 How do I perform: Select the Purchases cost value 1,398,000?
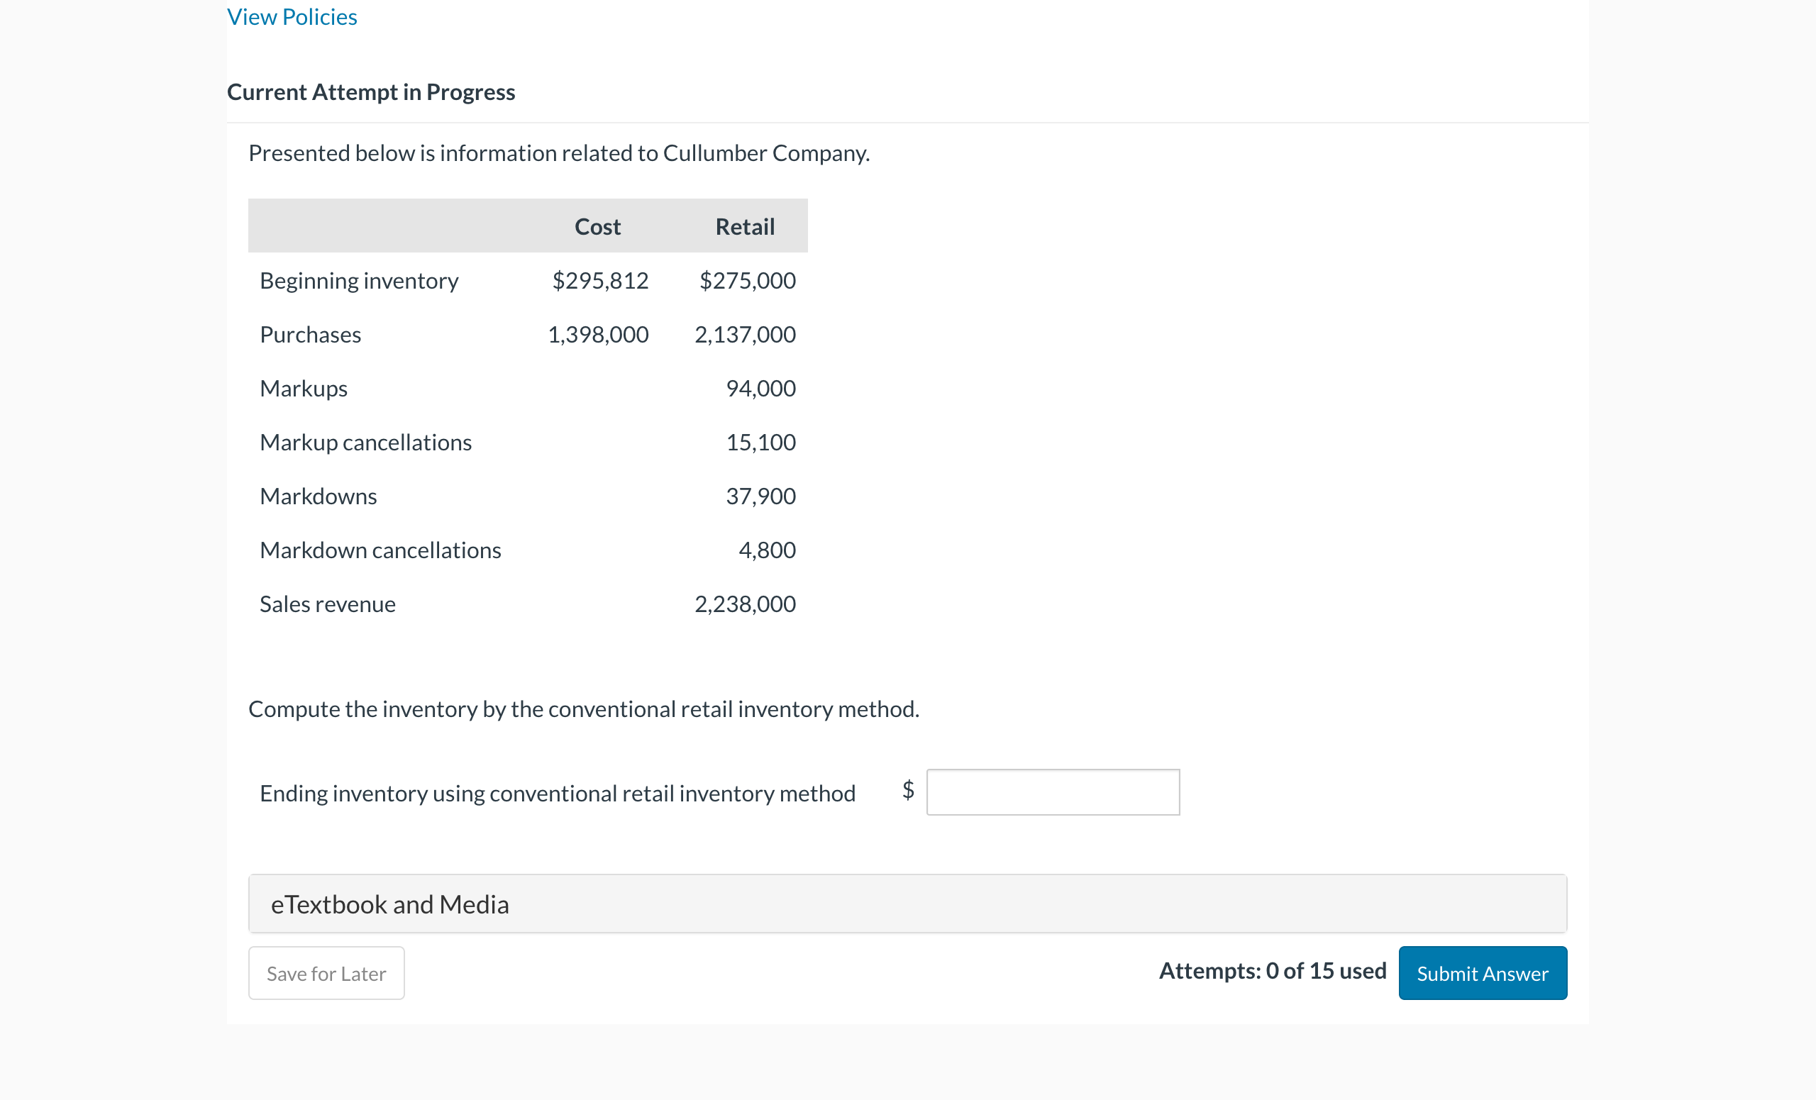(x=599, y=334)
